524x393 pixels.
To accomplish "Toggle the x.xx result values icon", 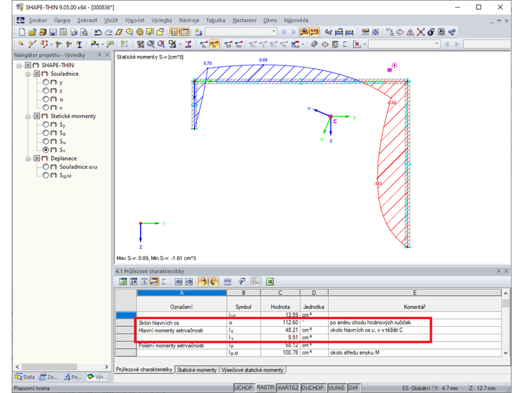I will click(314, 32).
